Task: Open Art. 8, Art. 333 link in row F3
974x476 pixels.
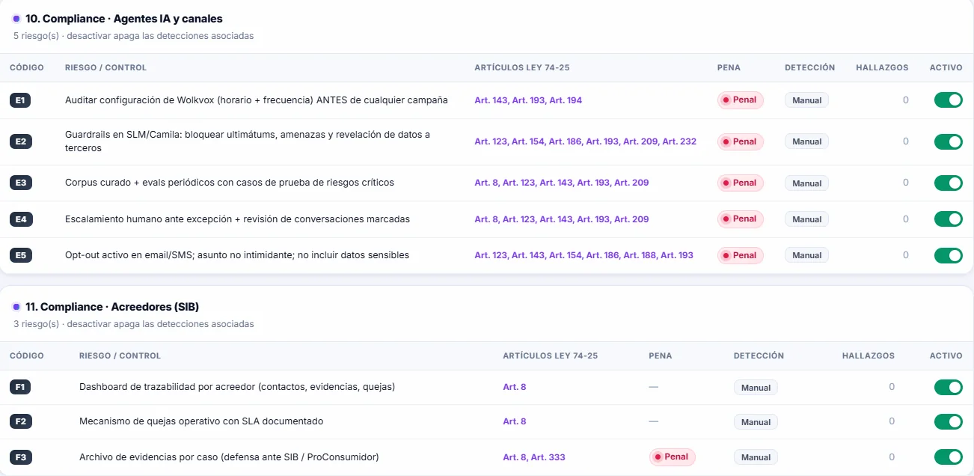Action: tap(534, 457)
